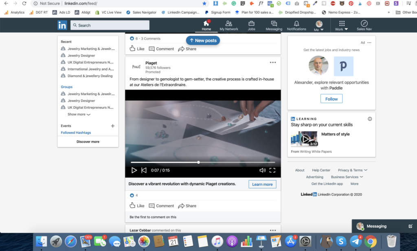Share the post with 3 Comments
The height and width of the screenshot is (251, 417).
pos(187,49)
